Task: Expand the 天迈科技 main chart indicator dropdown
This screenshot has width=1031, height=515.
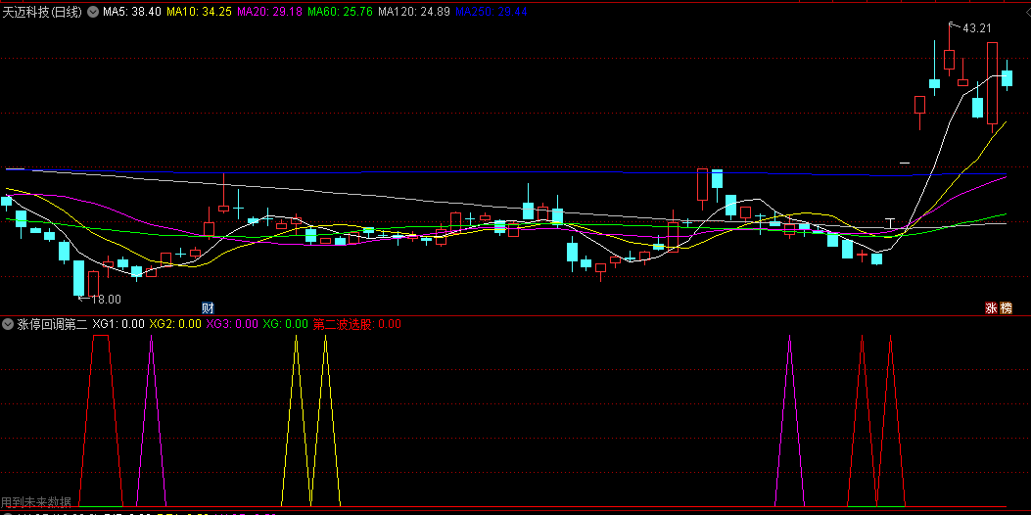Action: [93, 11]
